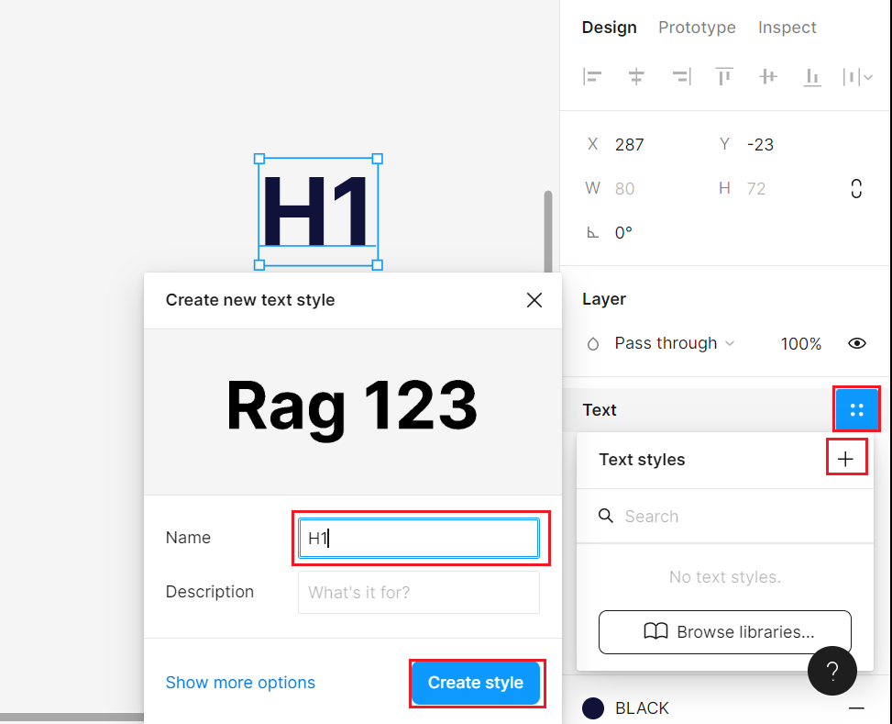Add new text style with plus icon

(x=846, y=459)
